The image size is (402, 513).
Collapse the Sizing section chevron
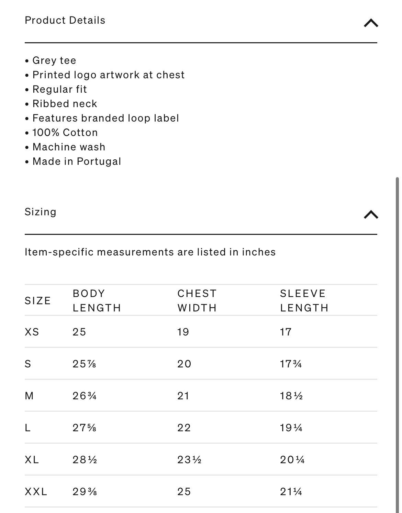371,215
